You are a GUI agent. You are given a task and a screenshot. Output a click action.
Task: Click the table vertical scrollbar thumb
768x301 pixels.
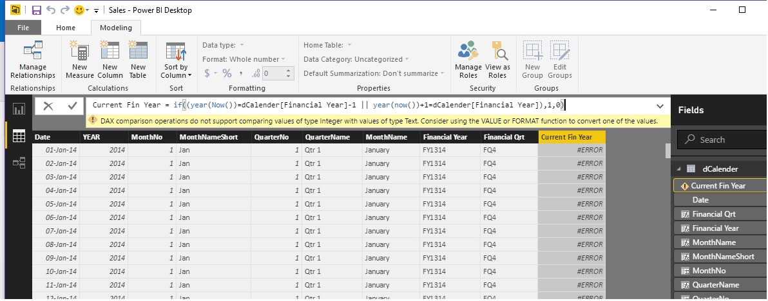coord(667,151)
